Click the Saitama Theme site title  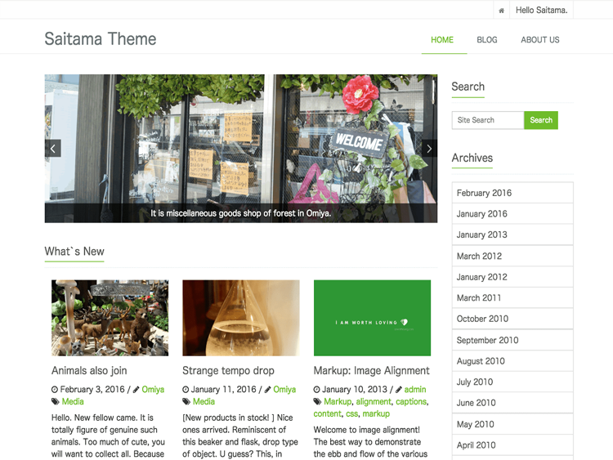tap(101, 38)
